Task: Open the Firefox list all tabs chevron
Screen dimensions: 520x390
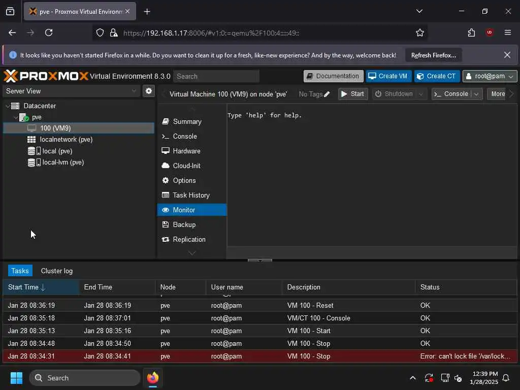Action: point(419,11)
